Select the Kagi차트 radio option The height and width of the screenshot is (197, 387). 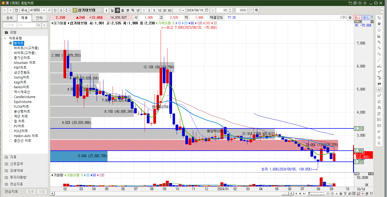pos(11,82)
